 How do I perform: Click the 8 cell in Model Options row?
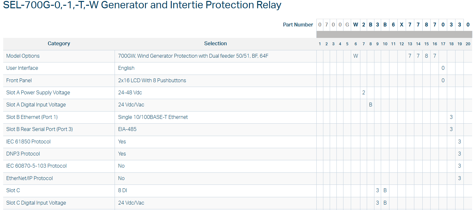426,56
